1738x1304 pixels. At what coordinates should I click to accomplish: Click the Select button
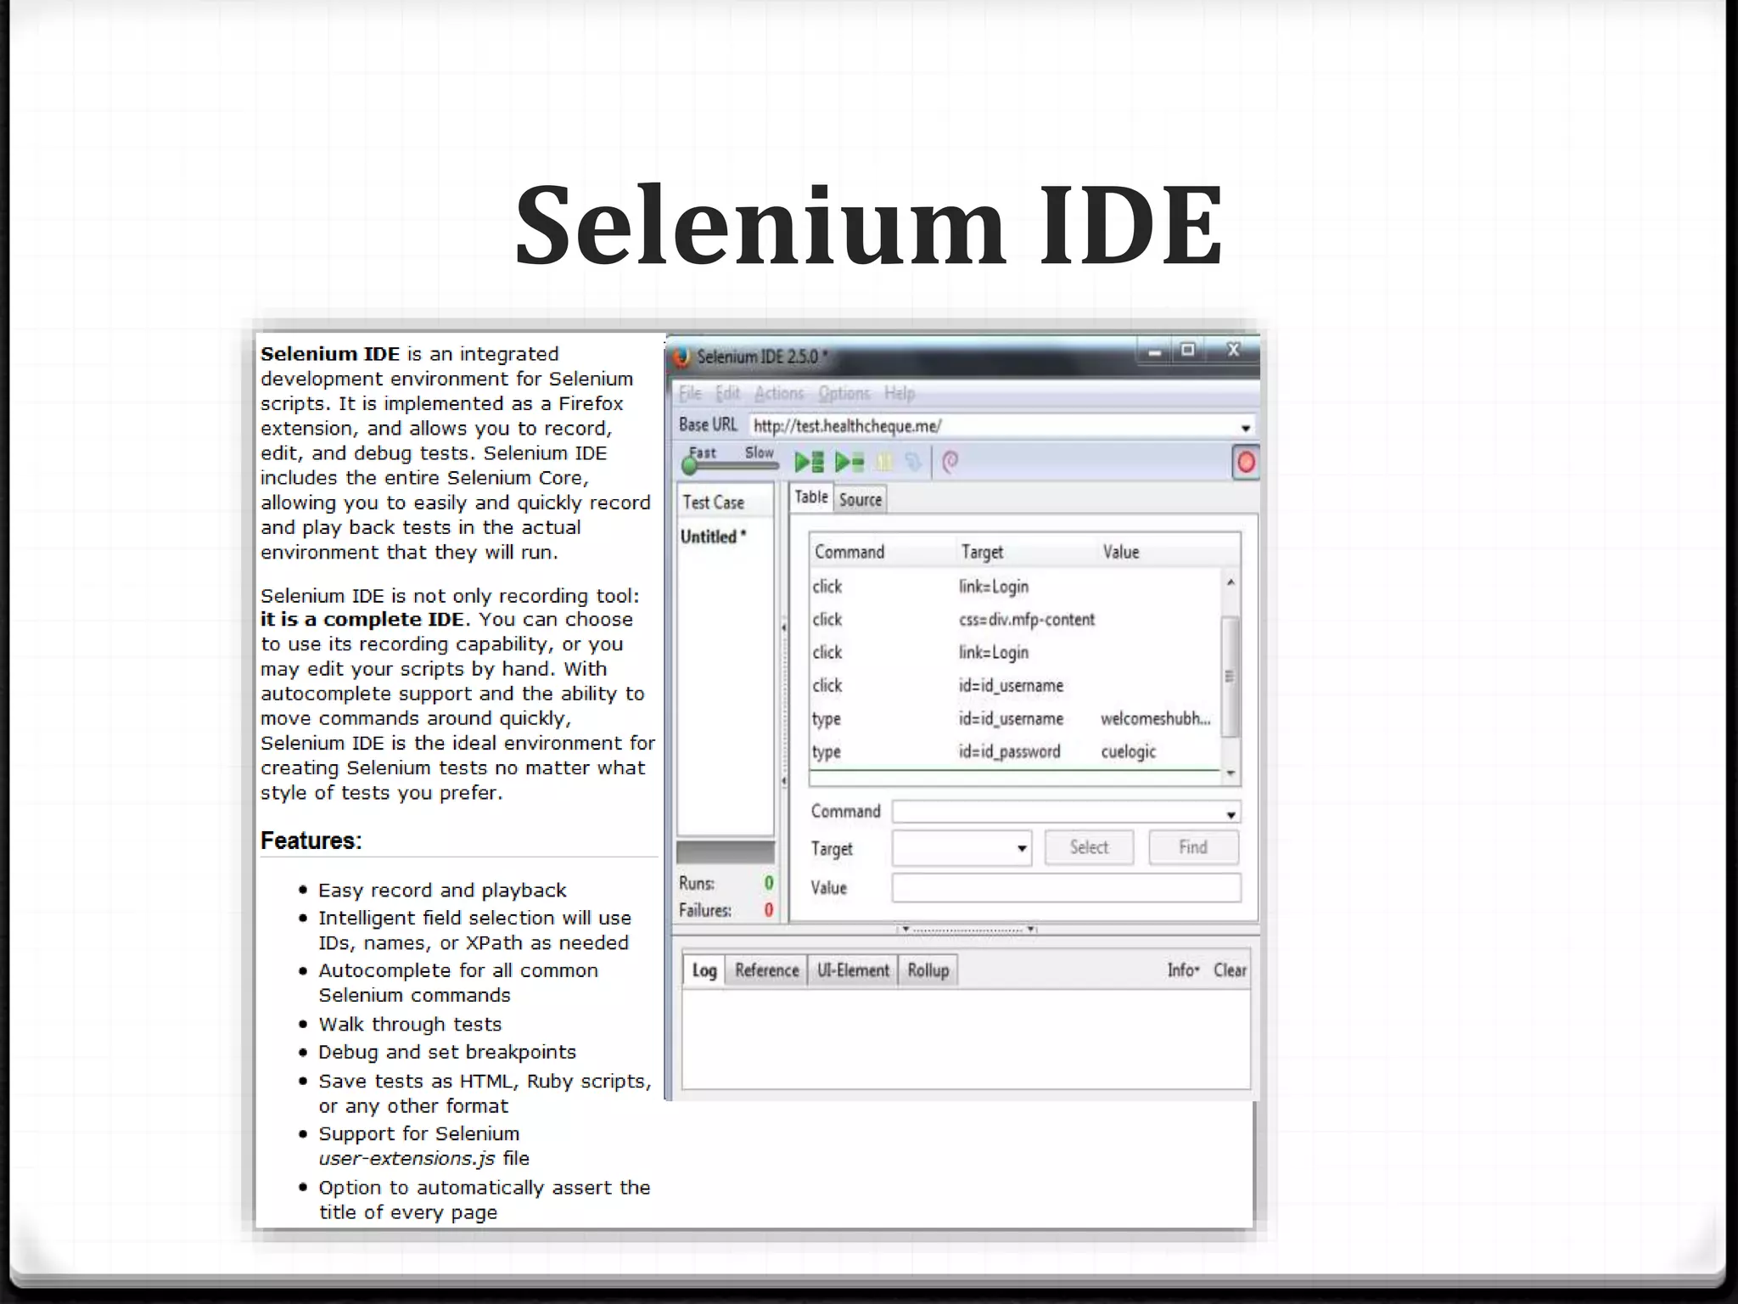click(1089, 847)
